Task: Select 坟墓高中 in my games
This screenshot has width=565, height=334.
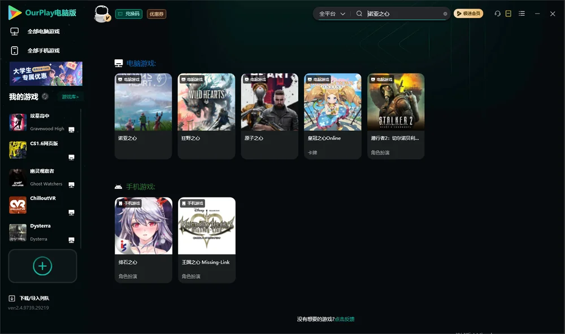Action: tap(40, 116)
